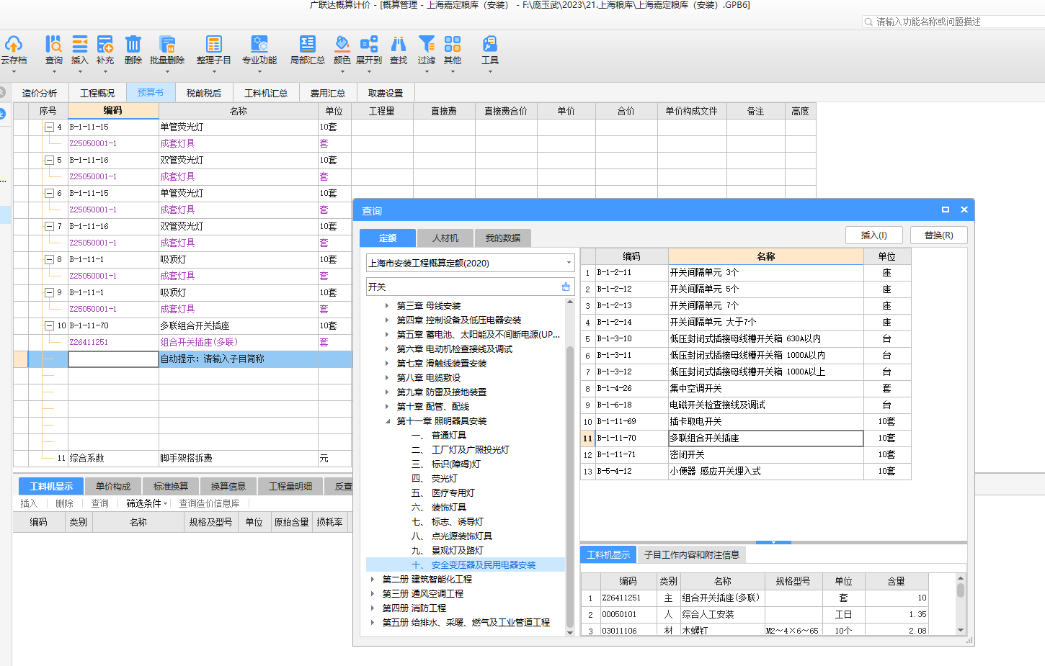The width and height of the screenshot is (1045, 666).
Task: Expand 第二册 建筑智能化工程 node
Action: point(373,580)
